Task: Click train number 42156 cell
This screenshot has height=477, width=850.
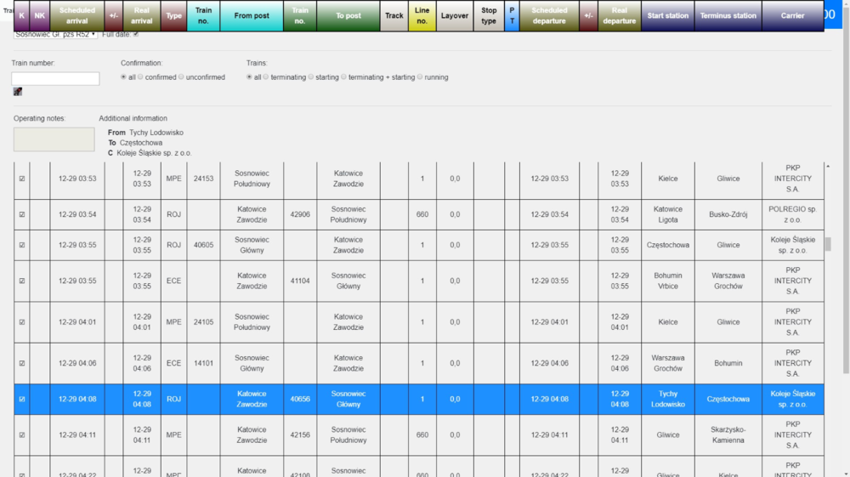Action: (x=300, y=434)
